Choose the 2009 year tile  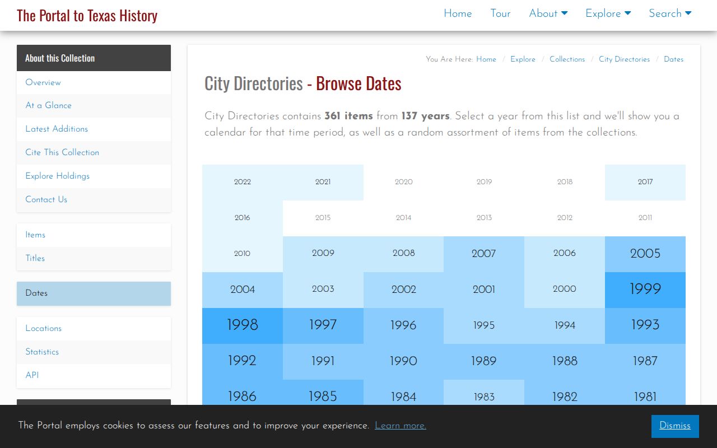[323, 254]
